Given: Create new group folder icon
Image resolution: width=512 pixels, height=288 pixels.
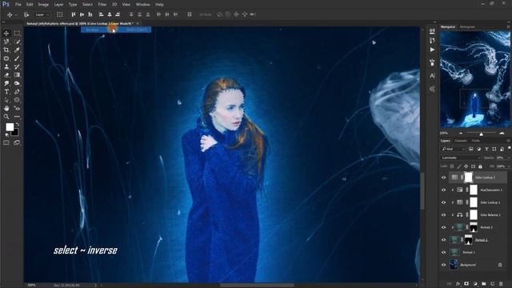Looking at the screenshot, I should point(483,284).
